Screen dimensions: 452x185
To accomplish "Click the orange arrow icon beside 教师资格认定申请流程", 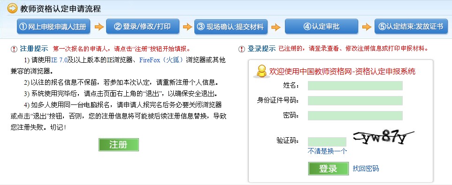I will (12, 8).
